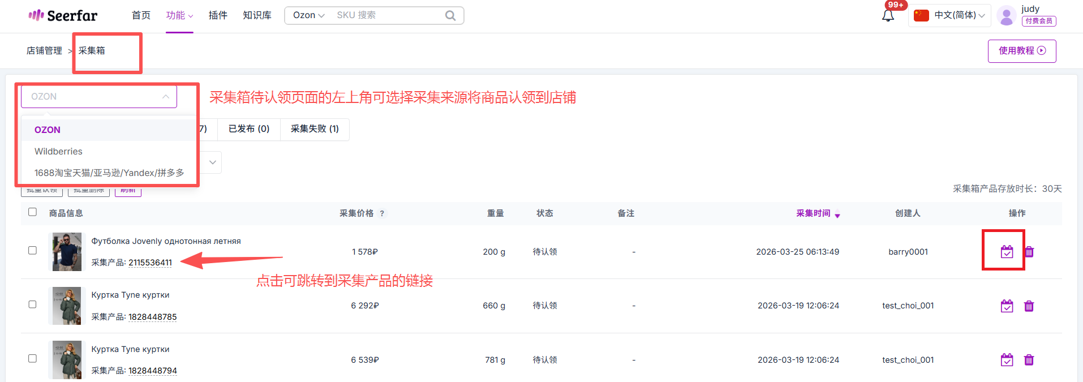Check the box for the Футболка Jovenly row
This screenshot has height=382, width=1083.
[33, 250]
